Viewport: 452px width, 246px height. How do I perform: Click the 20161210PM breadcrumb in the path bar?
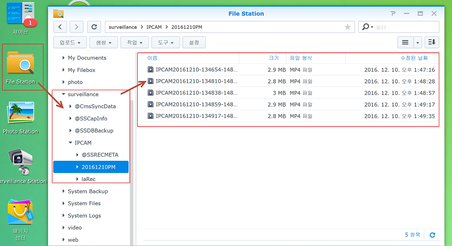pyautogui.click(x=187, y=27)
